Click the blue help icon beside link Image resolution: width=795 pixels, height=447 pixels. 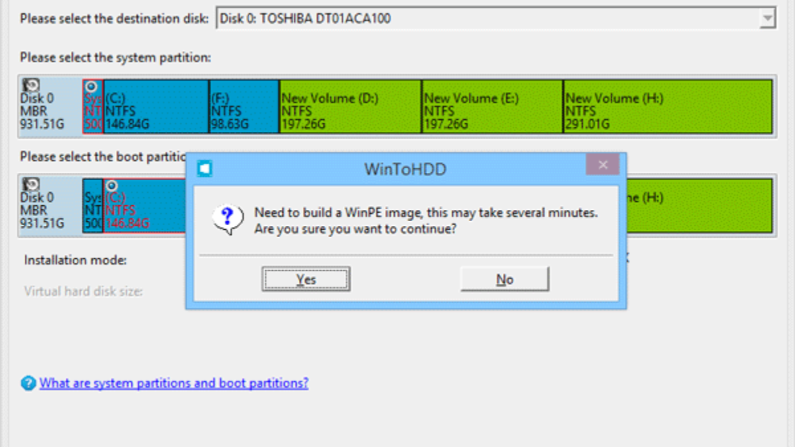click(x=28, y=383)
